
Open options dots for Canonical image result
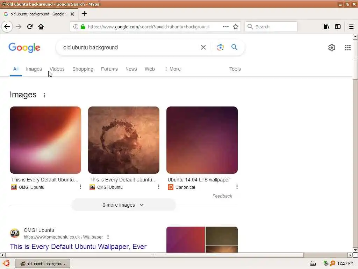pyautogui.click(x=237, y=187)
